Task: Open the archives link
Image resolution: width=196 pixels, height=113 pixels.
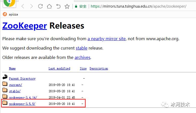Action: click(82, 57)
